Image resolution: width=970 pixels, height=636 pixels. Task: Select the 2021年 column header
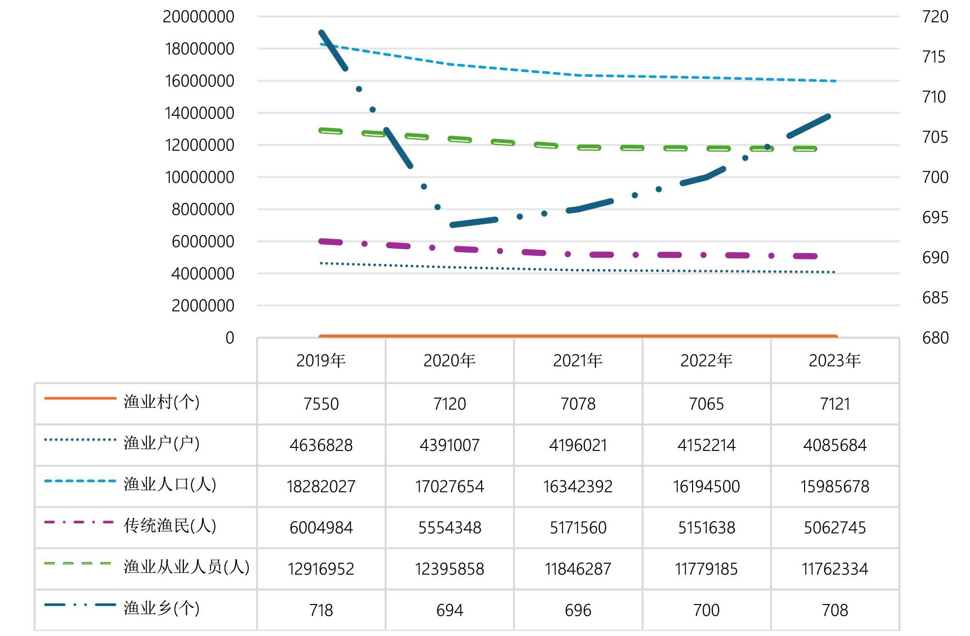click(578, 361)
